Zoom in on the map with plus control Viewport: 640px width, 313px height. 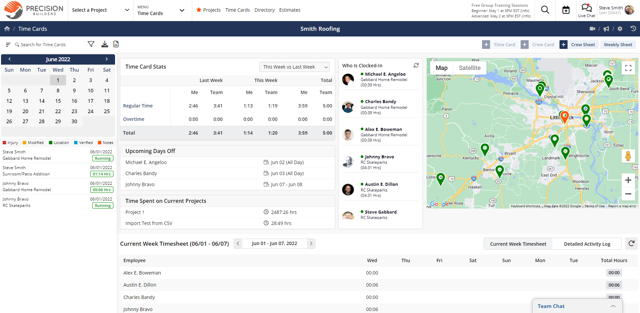click(x=628, y=180)
